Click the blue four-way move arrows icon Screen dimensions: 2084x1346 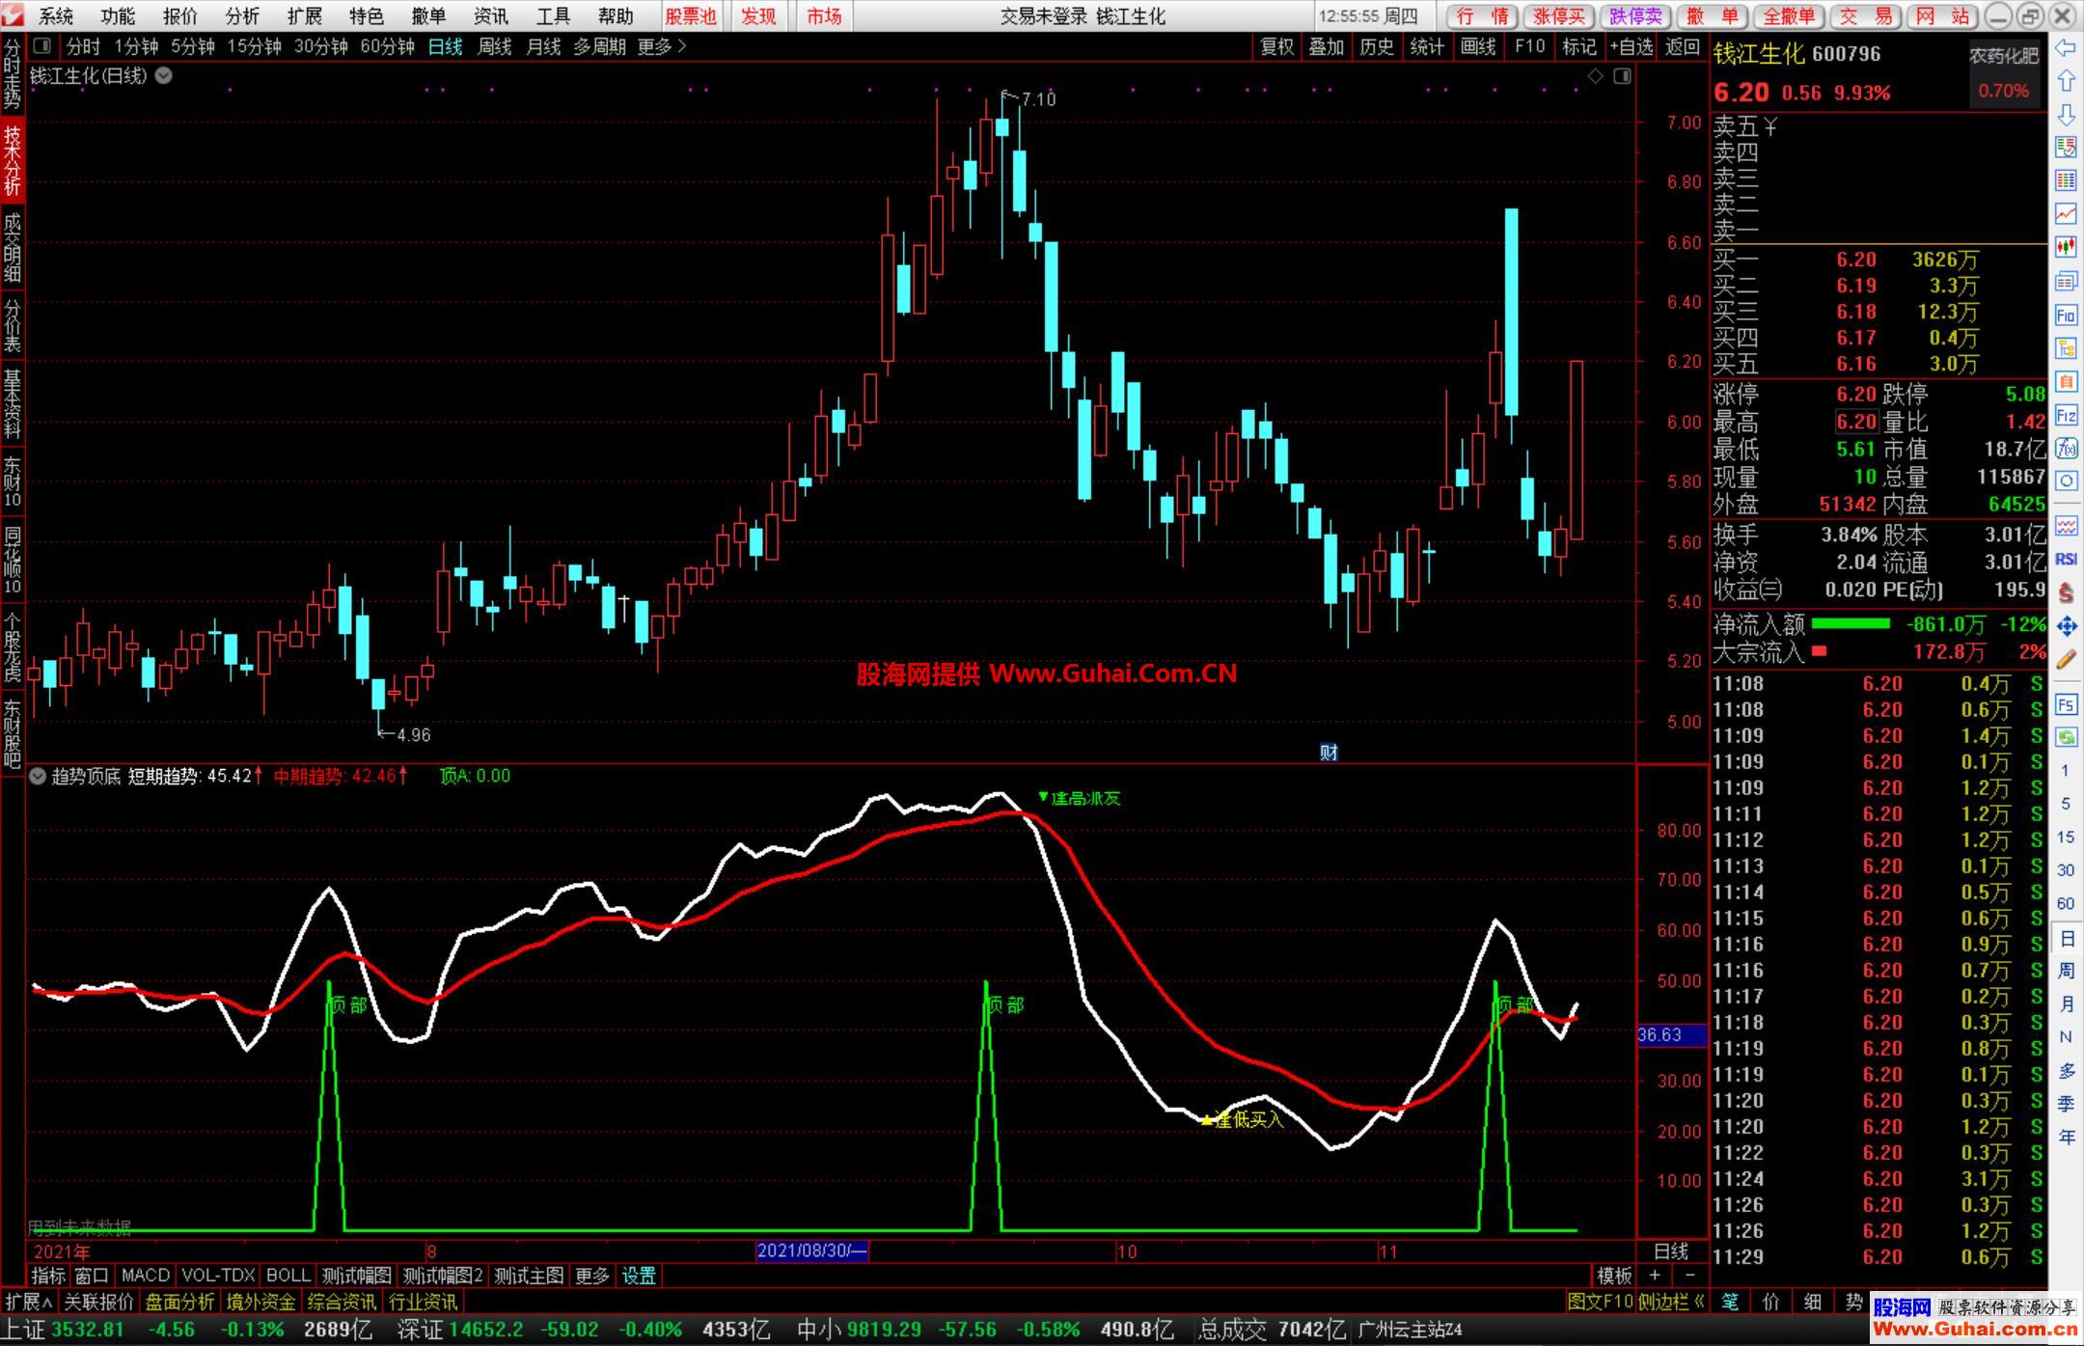[2066, 627]
